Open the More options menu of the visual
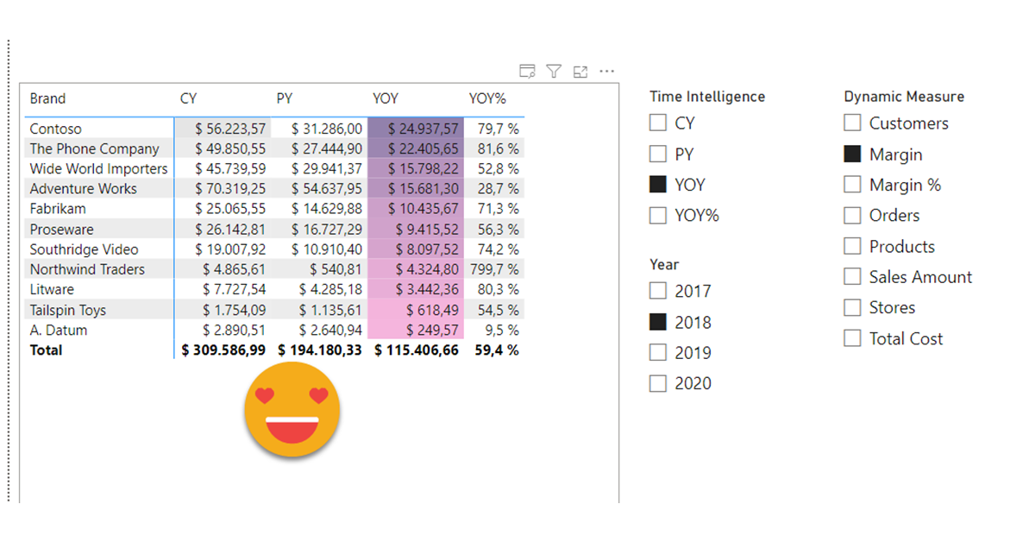The image size is (1035, 542). point(606,71)
